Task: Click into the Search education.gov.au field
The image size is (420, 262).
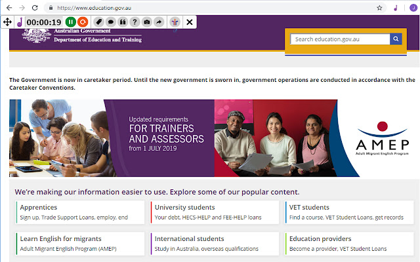Action: [x=340, y=39]
